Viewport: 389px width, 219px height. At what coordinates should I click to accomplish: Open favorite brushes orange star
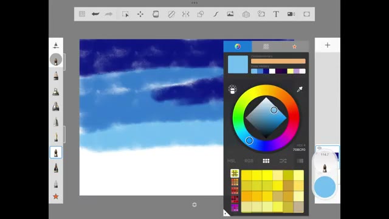pyautogui.click(x=56, y=196)
